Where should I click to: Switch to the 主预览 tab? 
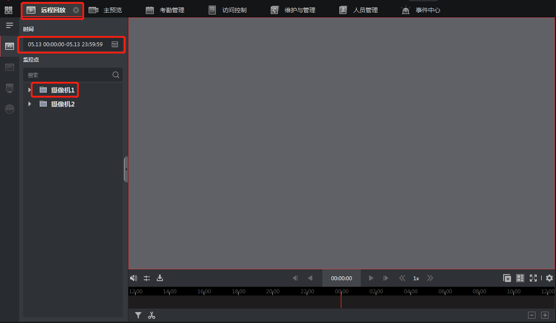tap(105, 10)
